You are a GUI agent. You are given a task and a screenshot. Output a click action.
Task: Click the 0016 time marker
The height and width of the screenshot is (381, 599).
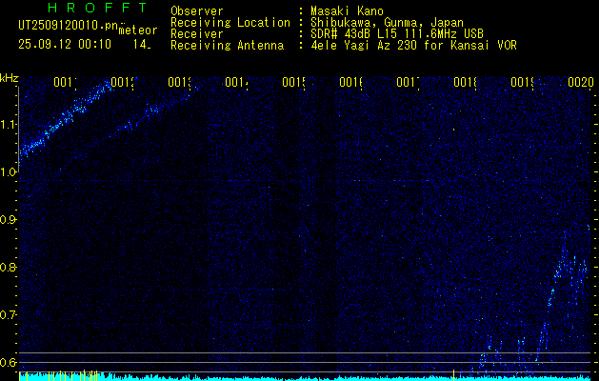click(x=351, y=82)
